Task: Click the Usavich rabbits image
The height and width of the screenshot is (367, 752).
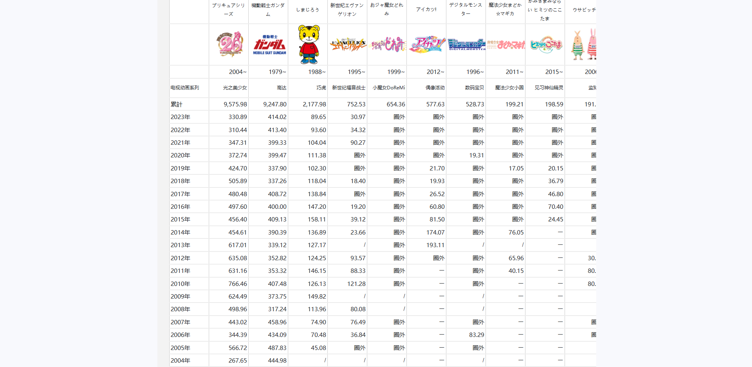Action: tap(583, 44)
